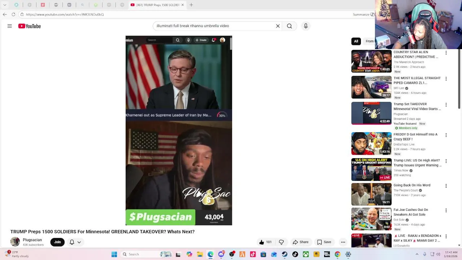
Task: Go to the YouTube home logo
Action: coord(30,26)
